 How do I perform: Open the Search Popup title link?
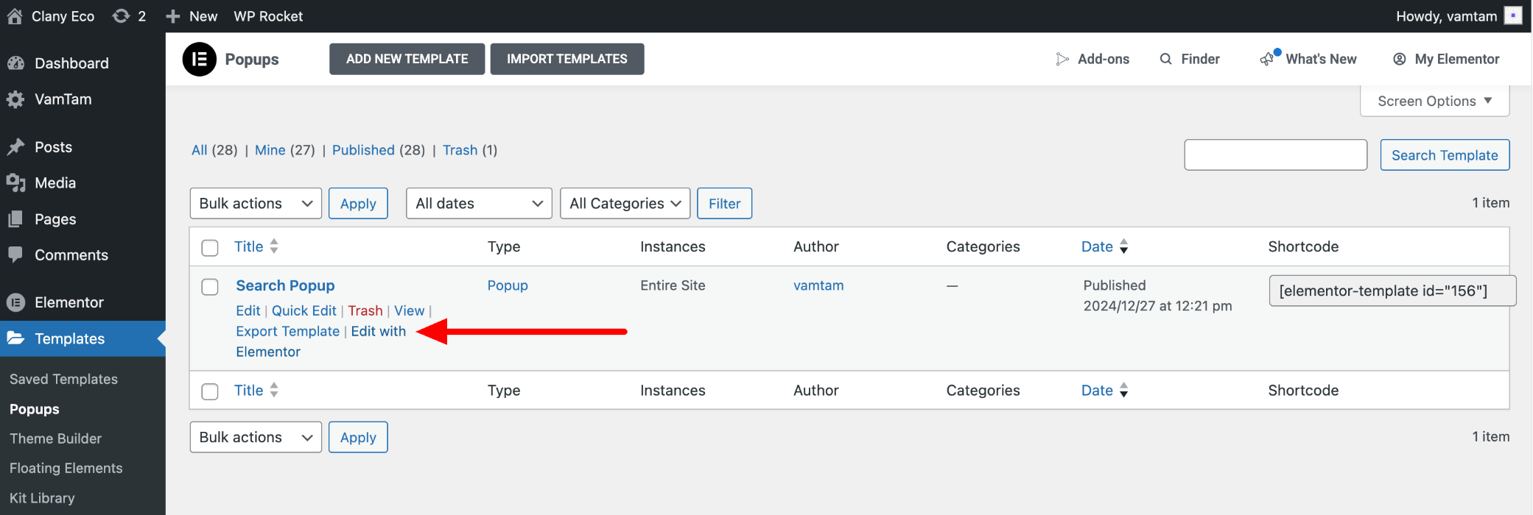(285, 285)
